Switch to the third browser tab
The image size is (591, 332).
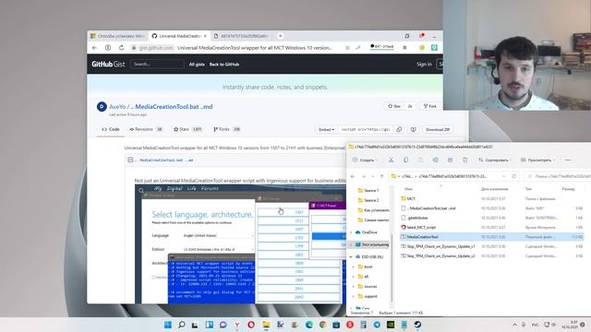[241, 36]
